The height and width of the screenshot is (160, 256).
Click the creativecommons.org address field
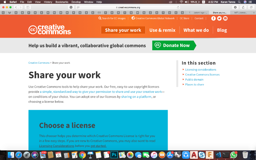click(128, 7)
